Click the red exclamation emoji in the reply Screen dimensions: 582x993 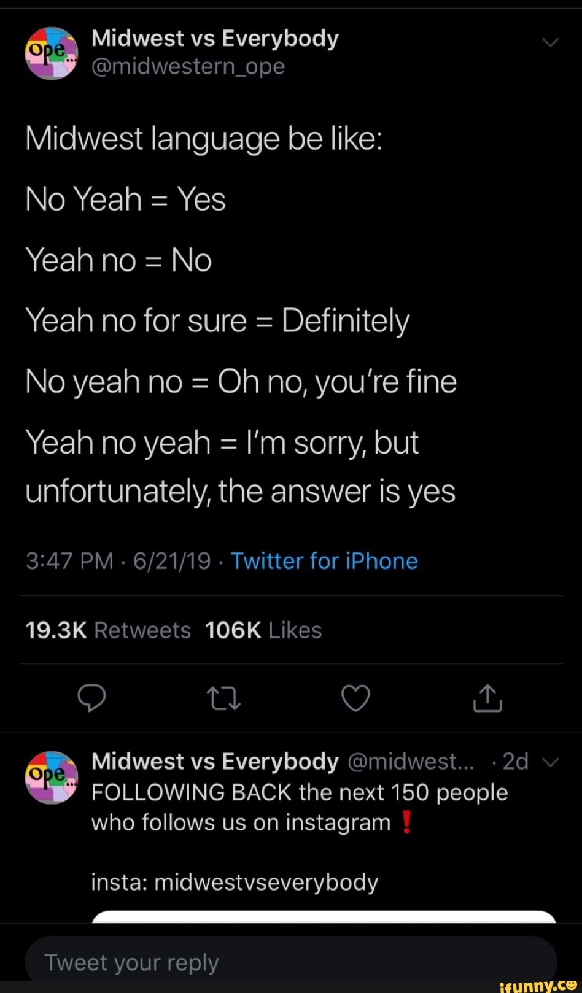406,822
